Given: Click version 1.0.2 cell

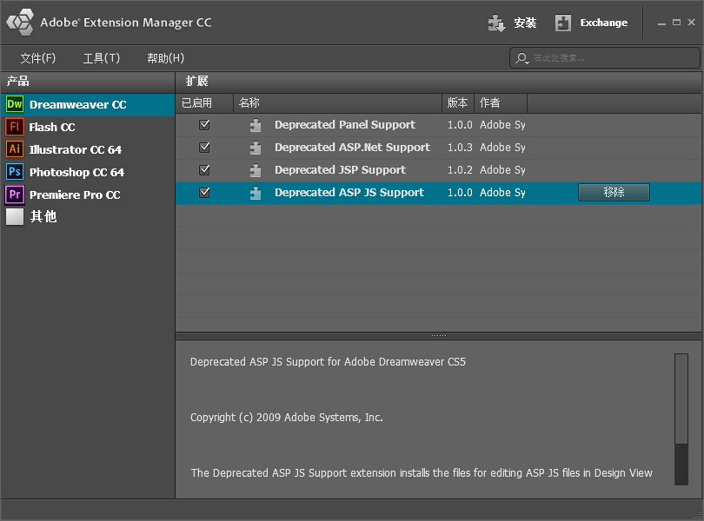Looking at the screenshot, I should (460, 169).
